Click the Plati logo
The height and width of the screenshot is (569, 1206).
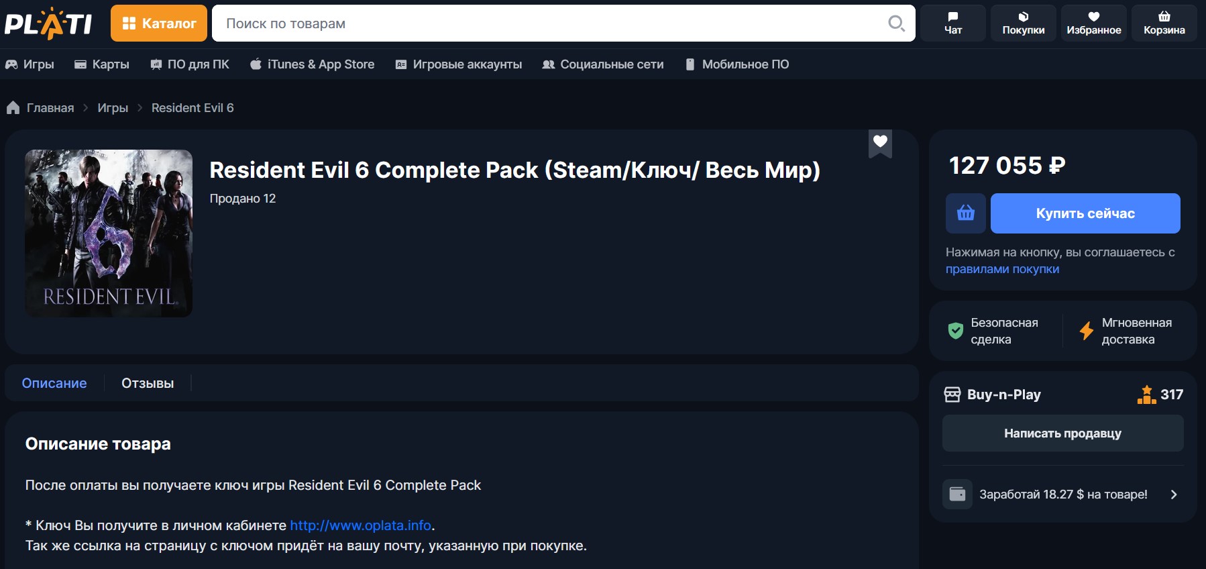(x=48, y=23)
